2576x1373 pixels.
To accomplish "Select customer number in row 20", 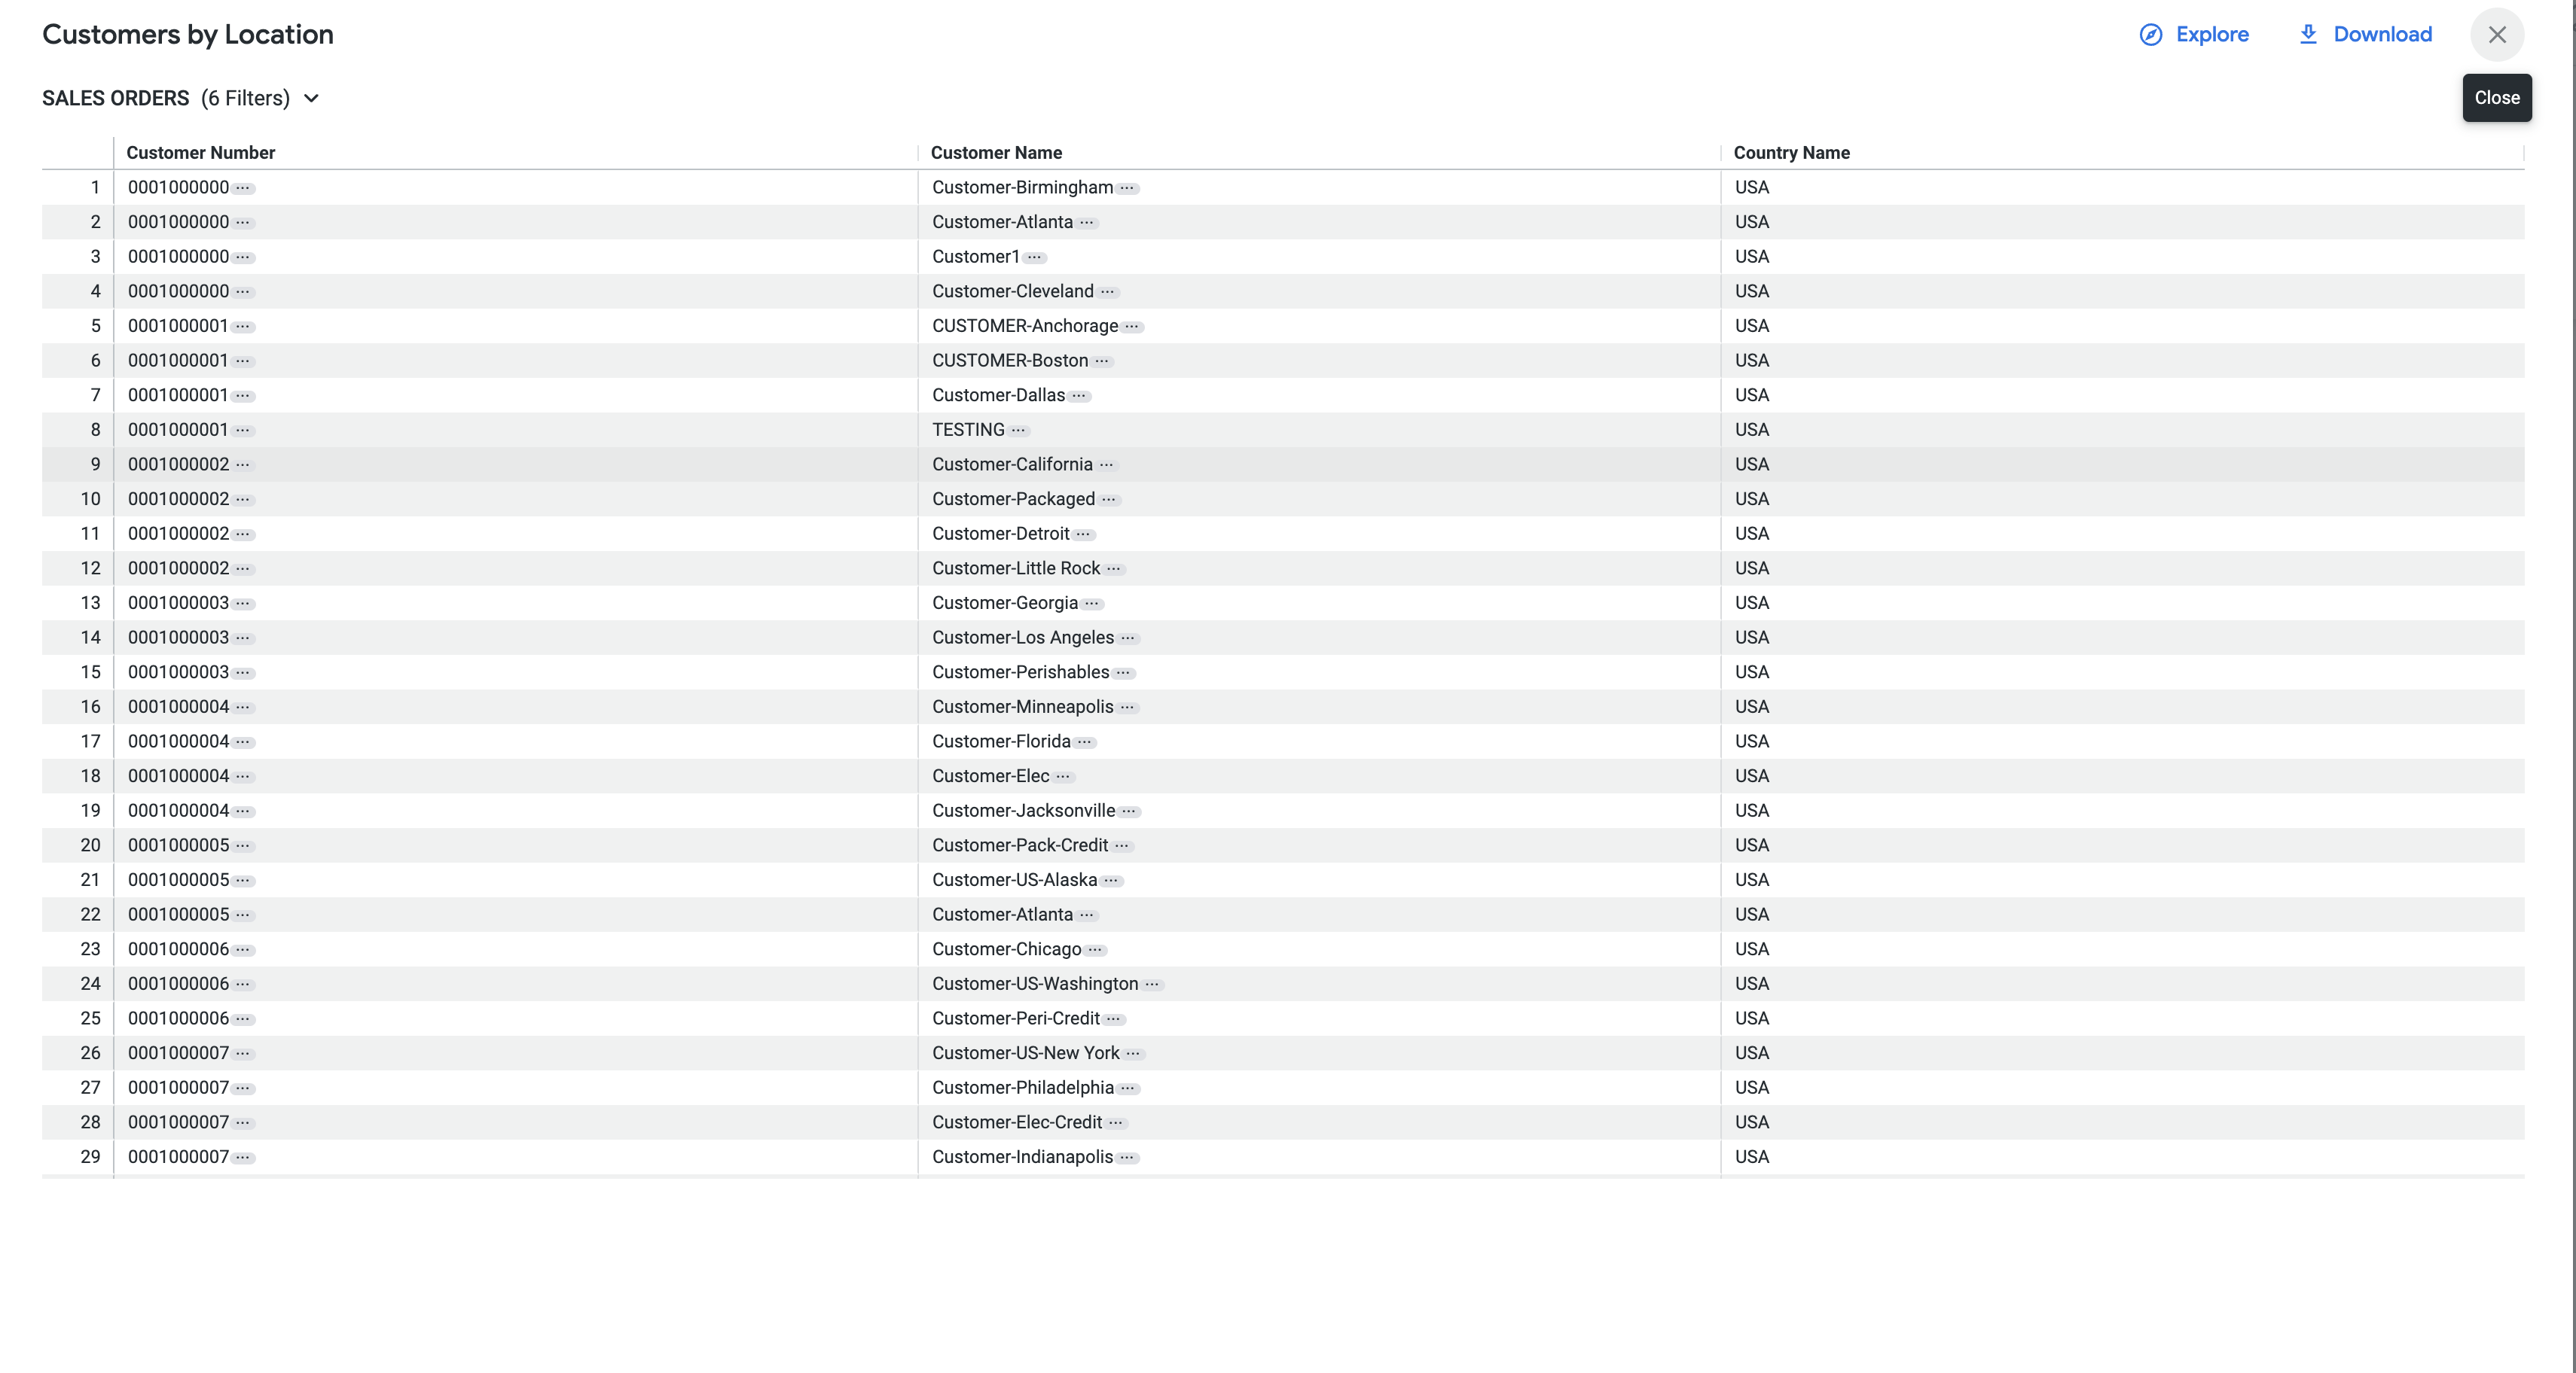I will (x=178, y=845).
